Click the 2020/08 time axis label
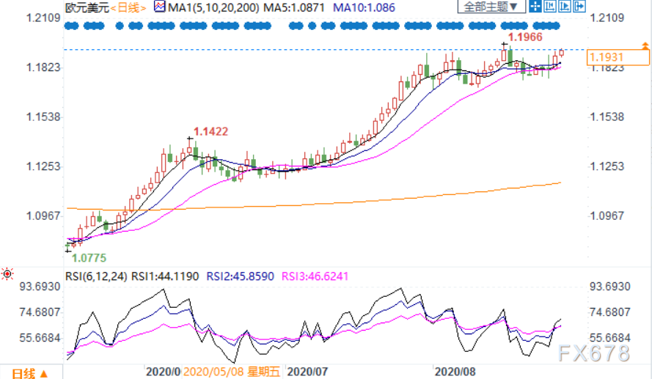652x379 pixels. coord(455,372)
